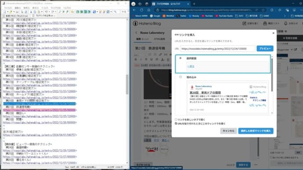
Task: Click the write-article pencil icon in Hatena header
Action: point(244,23)
